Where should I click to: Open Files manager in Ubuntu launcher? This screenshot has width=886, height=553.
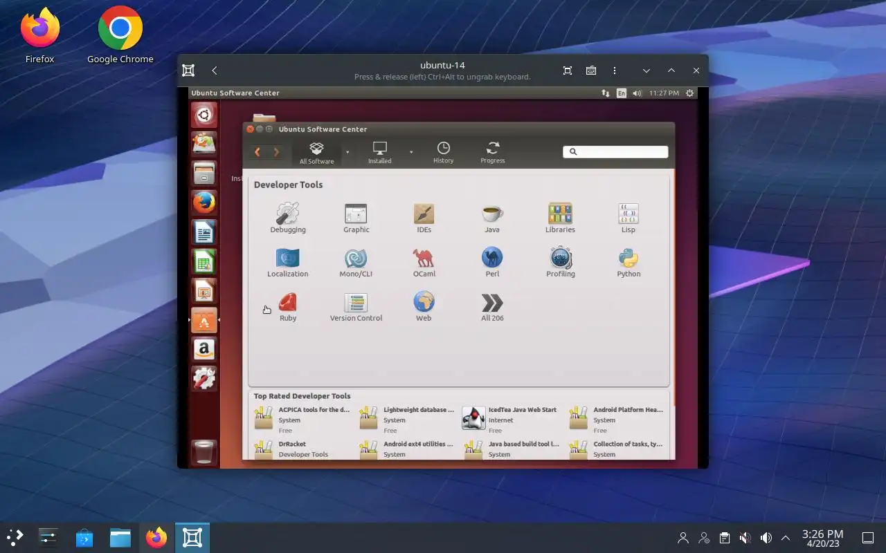point(204,174)
